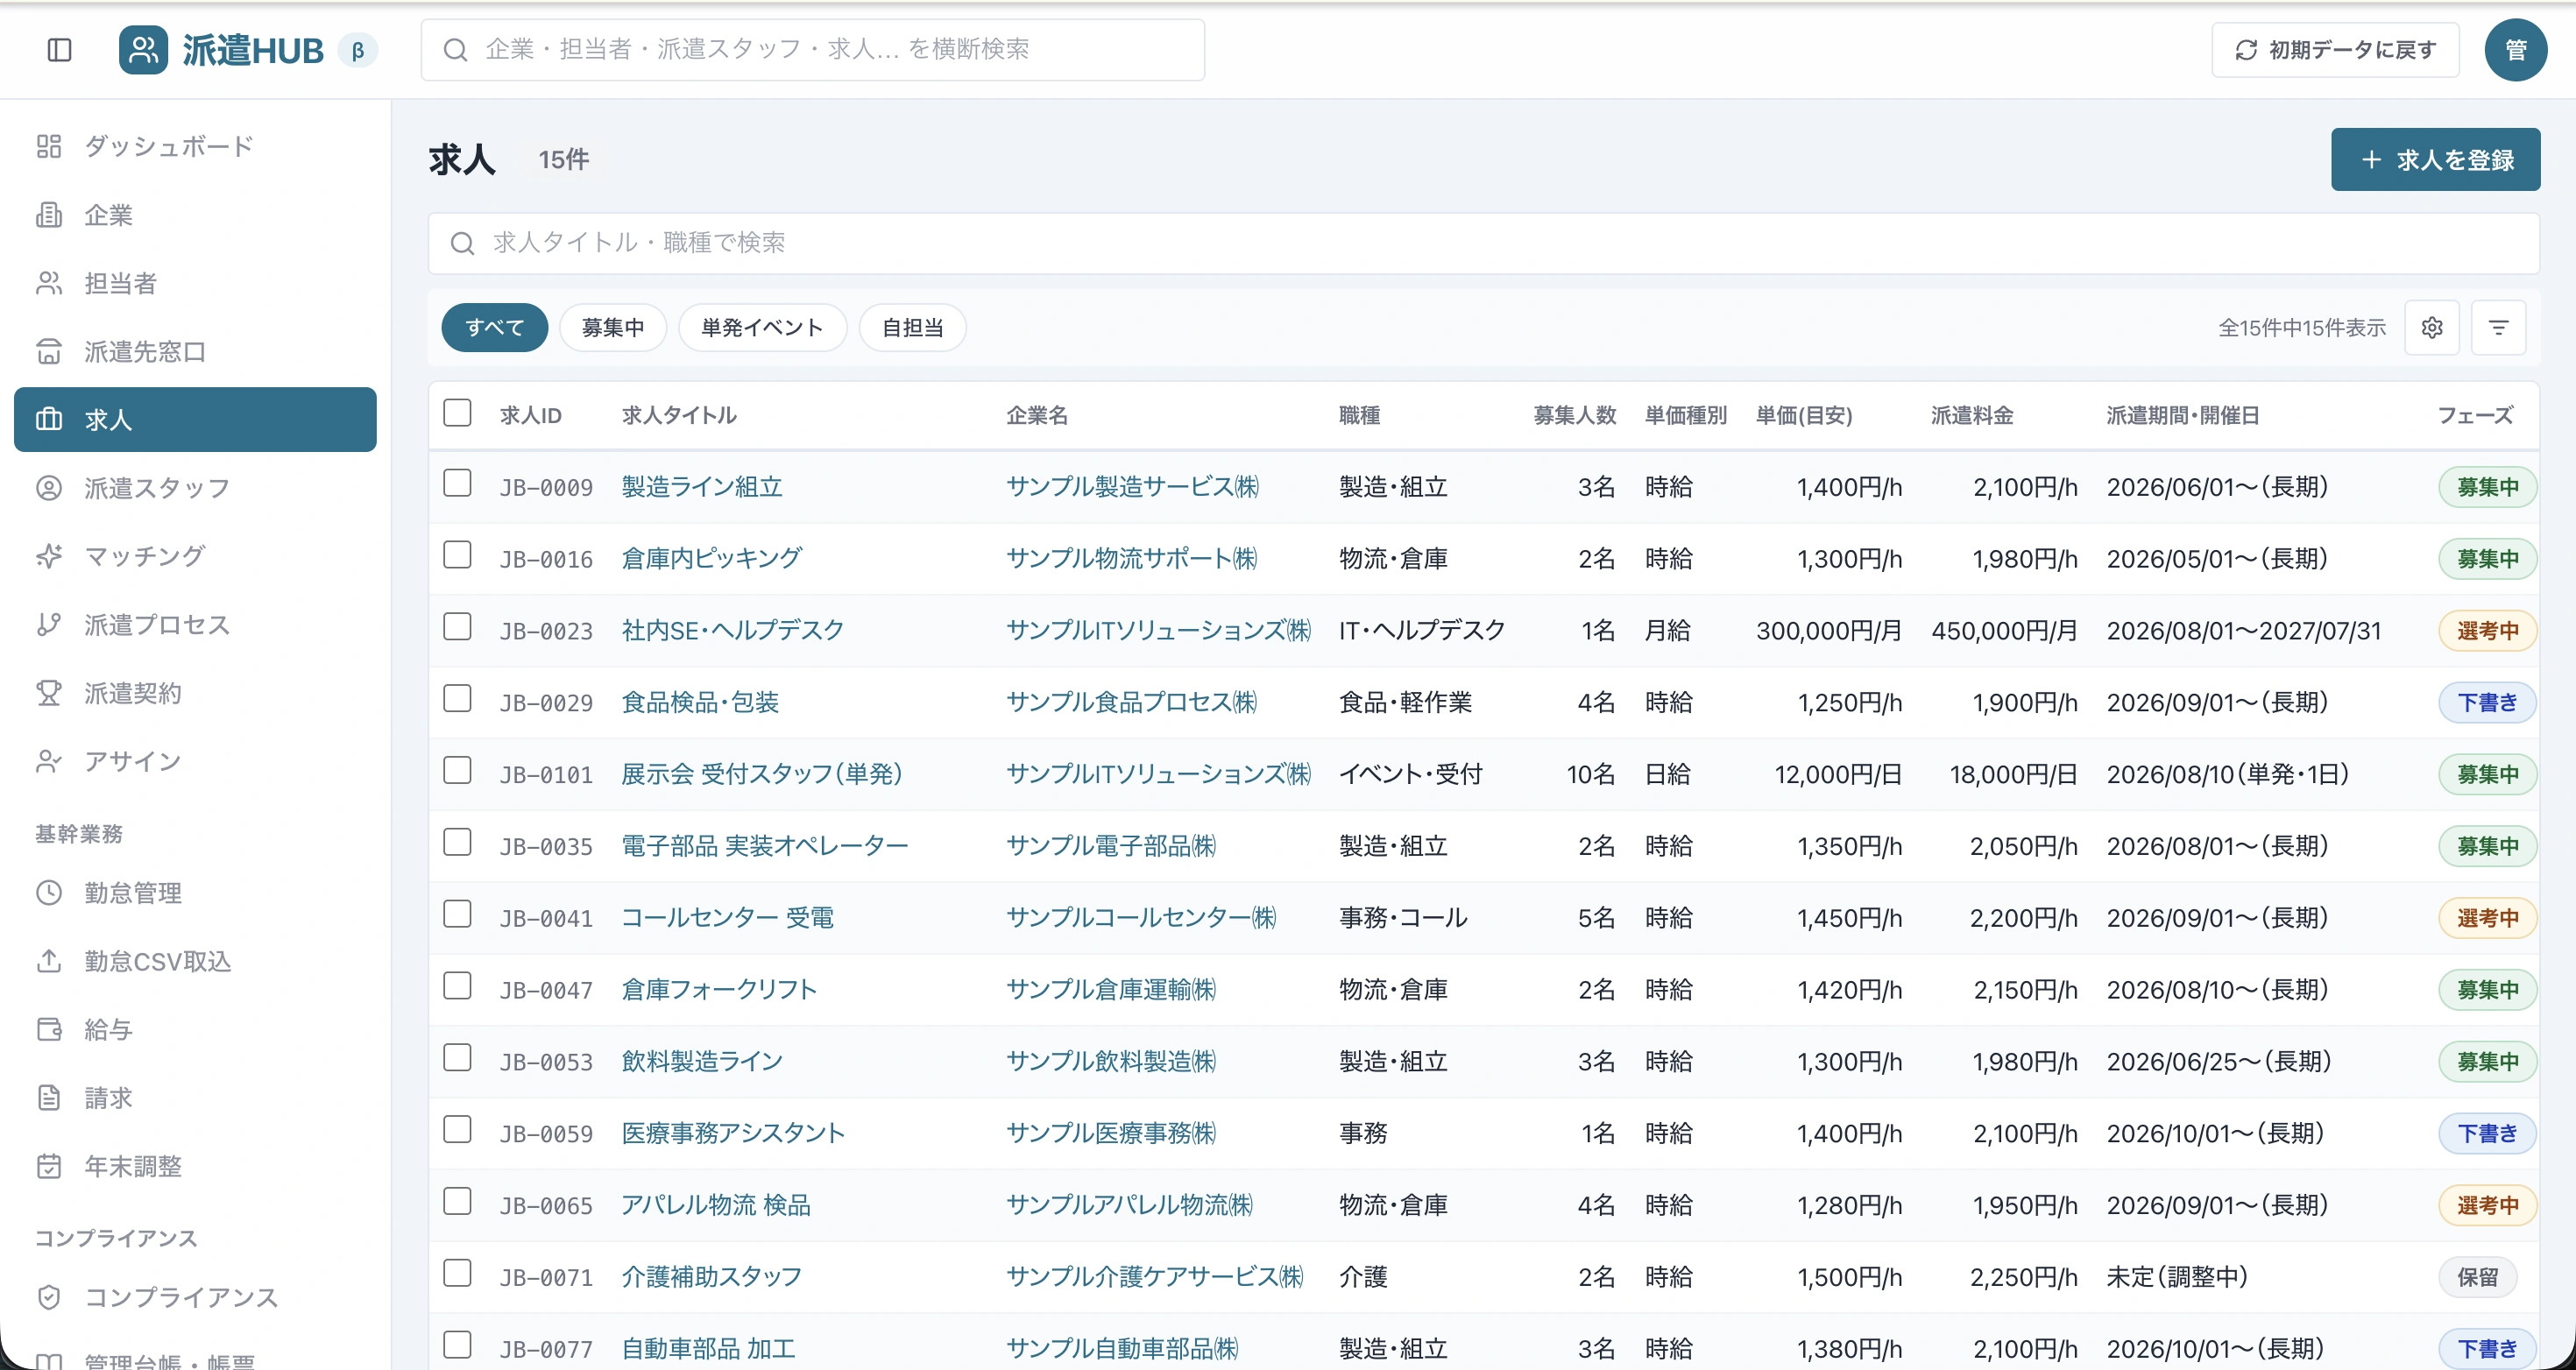The width and height of the screenshot is (2576, 1370).
Task: Toggle the select-all checkbox in table header
Action: click(457, 413)
